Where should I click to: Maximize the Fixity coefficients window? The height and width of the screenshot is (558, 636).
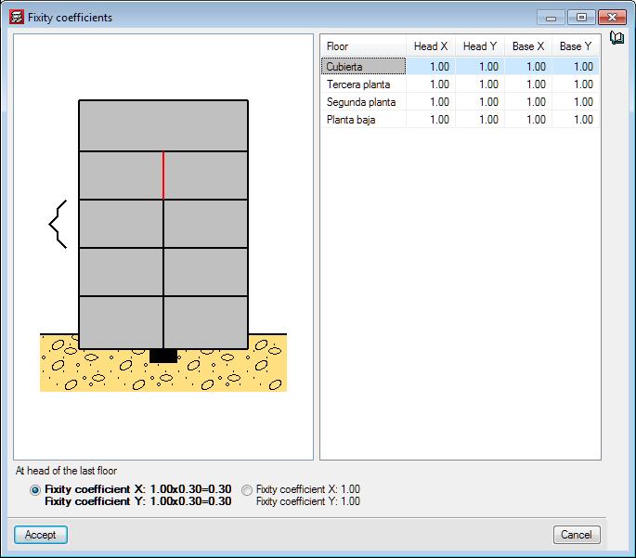[581, 18]
